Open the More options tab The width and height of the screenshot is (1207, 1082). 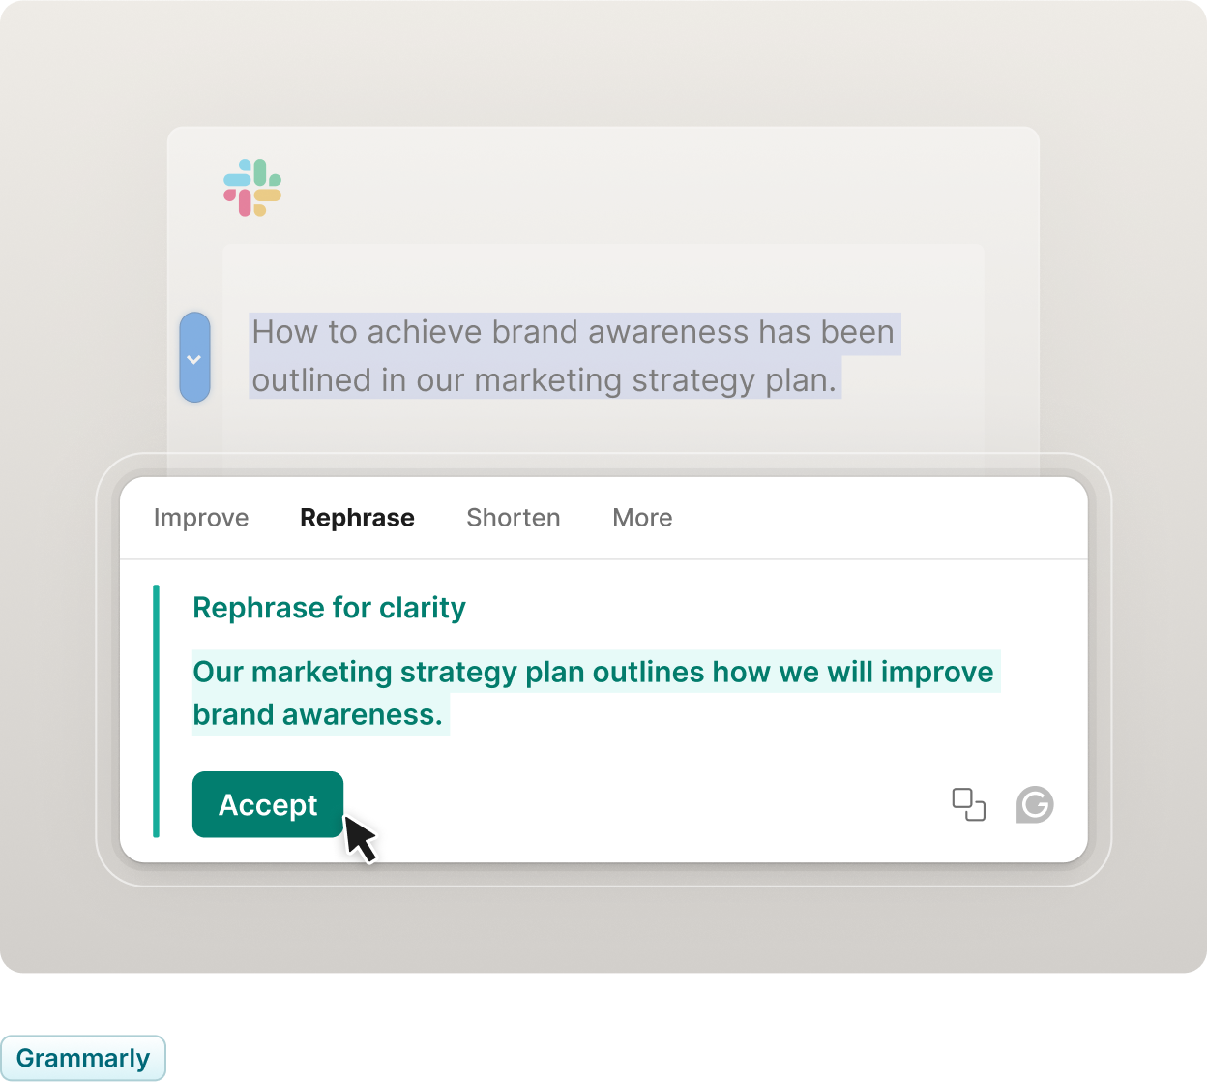coord(642,518)
